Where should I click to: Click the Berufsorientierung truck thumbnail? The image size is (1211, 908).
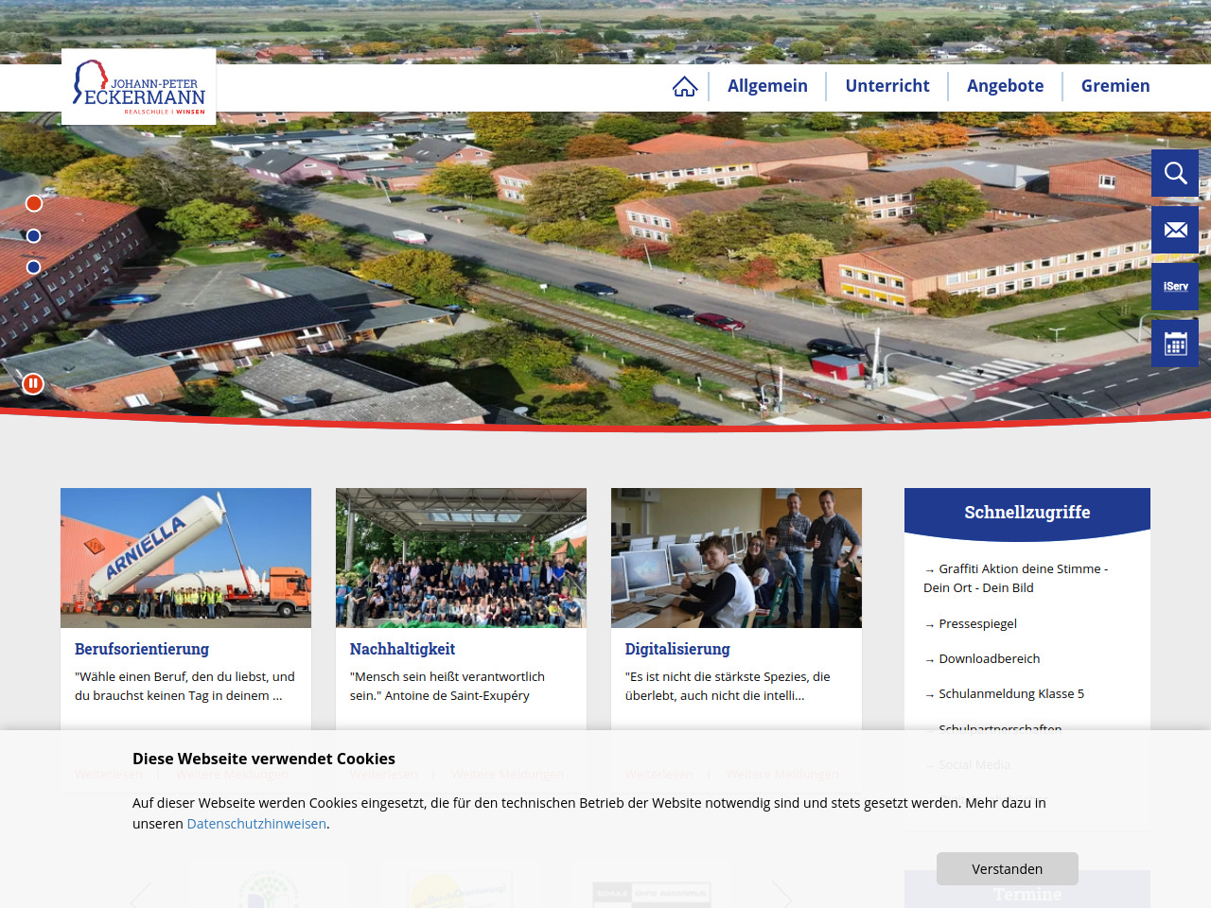pos(185,558)
